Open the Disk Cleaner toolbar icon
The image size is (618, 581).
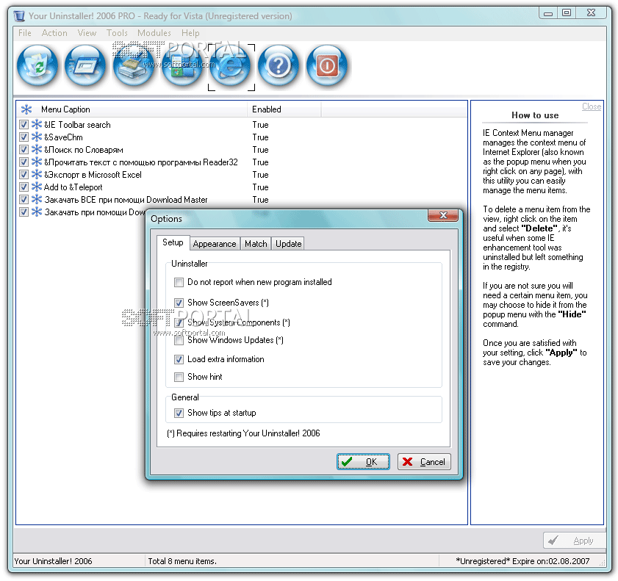coord(134,65)
